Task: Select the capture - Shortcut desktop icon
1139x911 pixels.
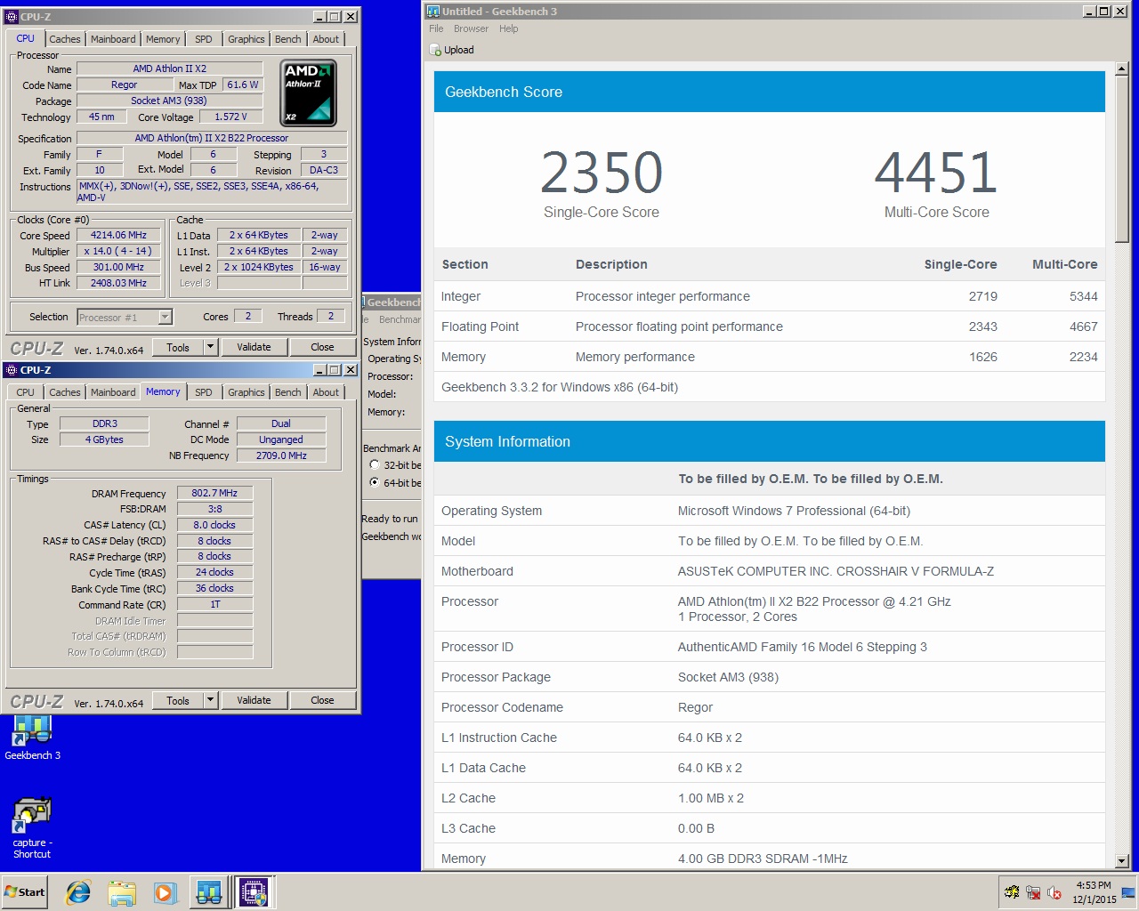Action: (x=32, y=827)
